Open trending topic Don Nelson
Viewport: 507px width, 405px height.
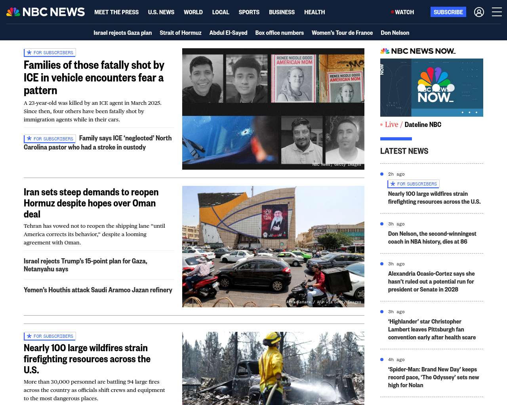pyautogui.click(x=395, y=33)
